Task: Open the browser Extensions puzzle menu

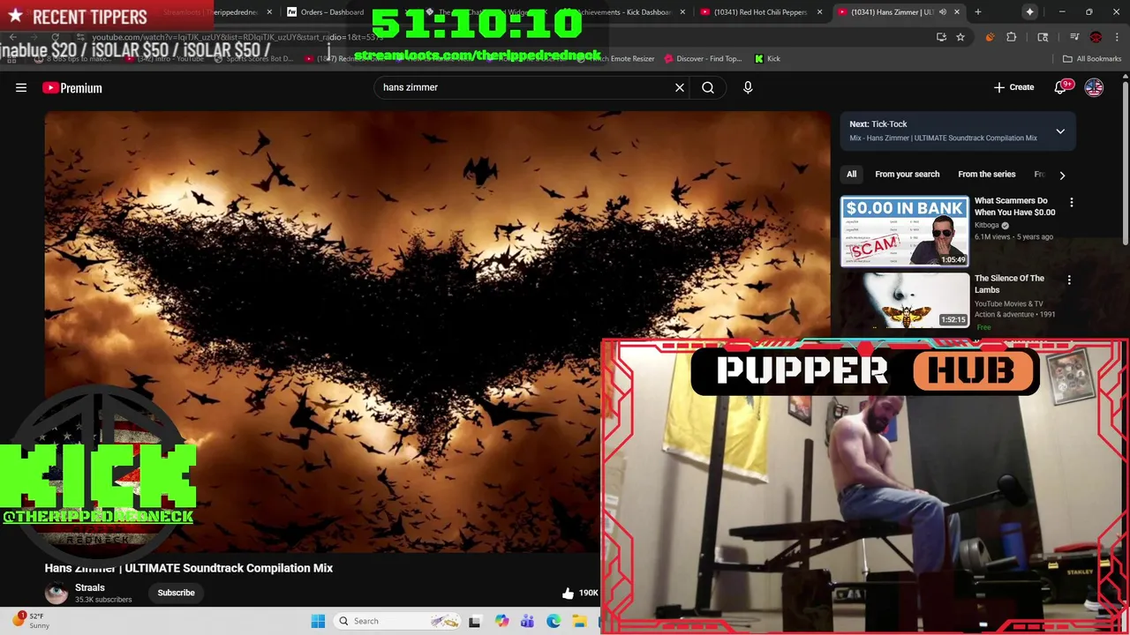Action: [1012, 37]
